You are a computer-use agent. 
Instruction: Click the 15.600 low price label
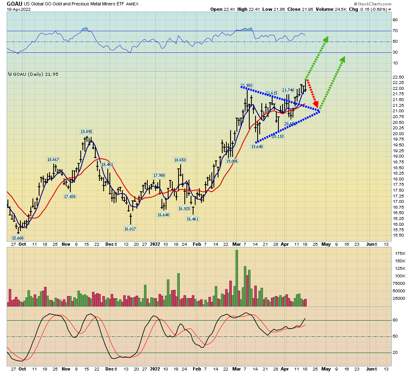pyautogui.click(x=18, y=238)
